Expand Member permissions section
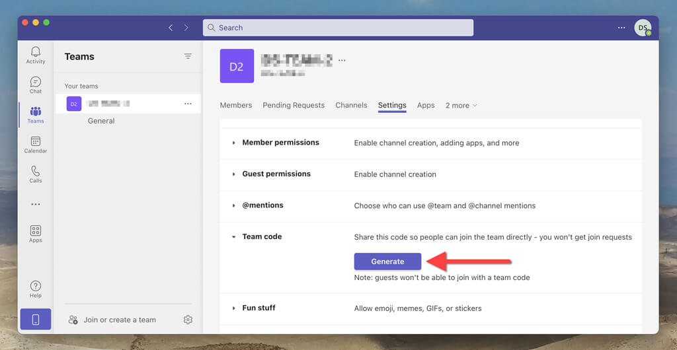This screenshot has height=350, width=677. coord(233,143)
